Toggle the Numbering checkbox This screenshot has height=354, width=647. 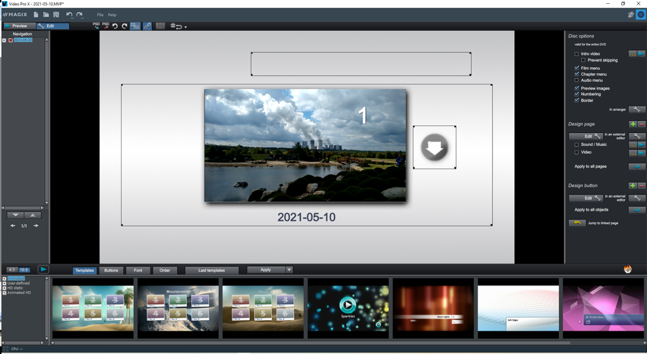point(576,94)
